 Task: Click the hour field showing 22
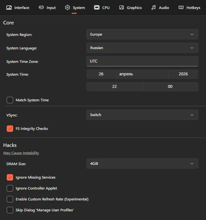[x=114, y=87]
